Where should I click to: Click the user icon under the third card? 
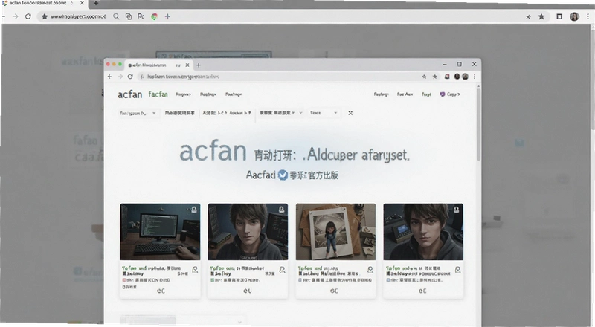(370, 270)
